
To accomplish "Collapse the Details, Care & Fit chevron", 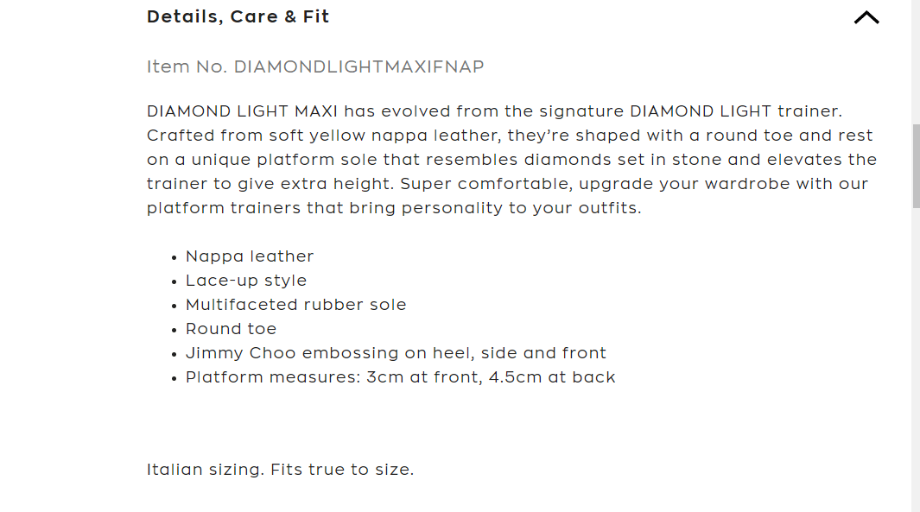I will click(x=866, y=17).
